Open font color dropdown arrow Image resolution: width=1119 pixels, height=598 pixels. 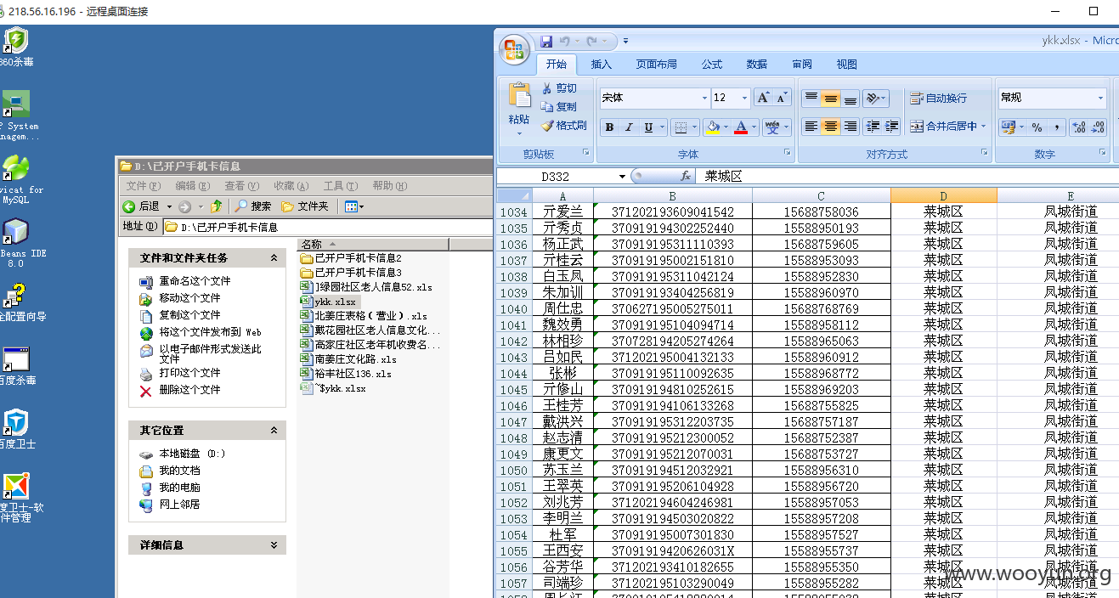pyautogui.click(x=754, y=127)
